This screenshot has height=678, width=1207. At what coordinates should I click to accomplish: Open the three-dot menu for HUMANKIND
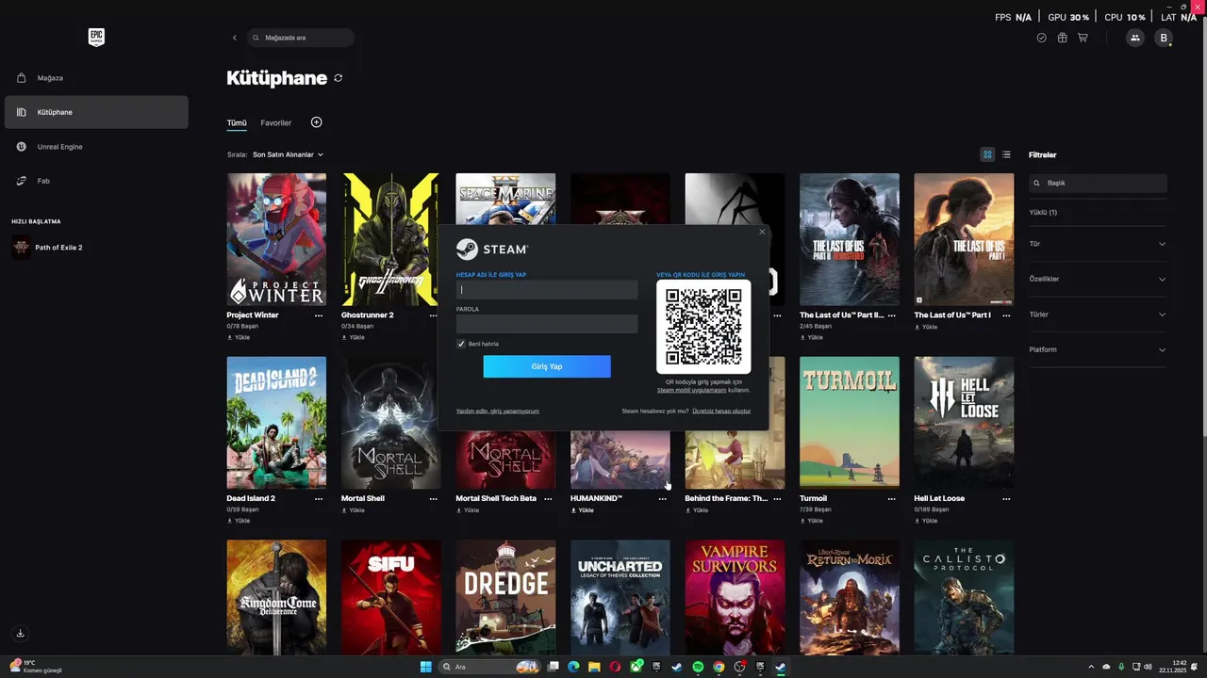click(663, 499)
